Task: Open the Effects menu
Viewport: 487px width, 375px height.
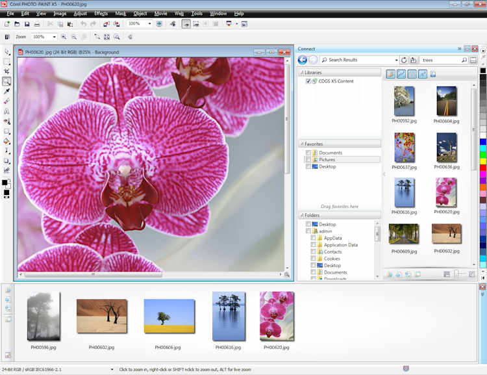Action: pos(101,13)
